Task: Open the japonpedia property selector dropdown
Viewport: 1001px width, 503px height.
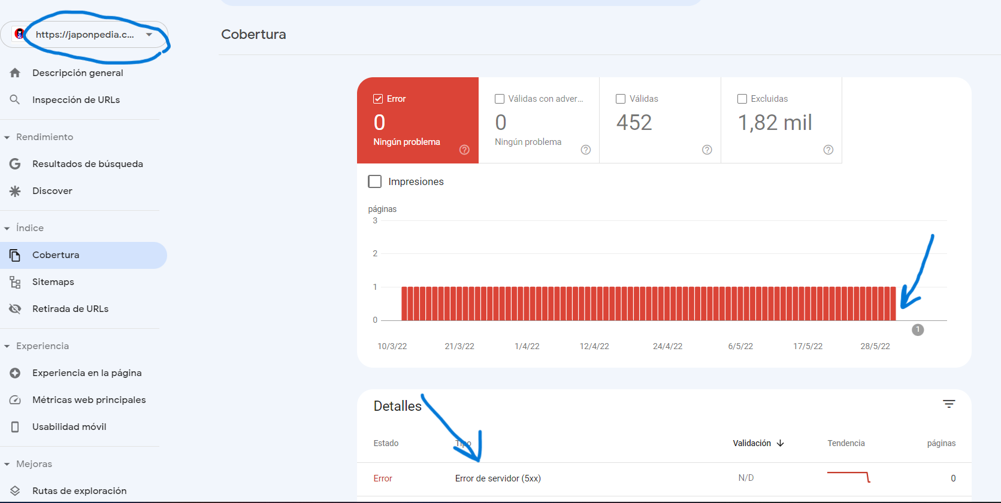Action: click(84, 34)
